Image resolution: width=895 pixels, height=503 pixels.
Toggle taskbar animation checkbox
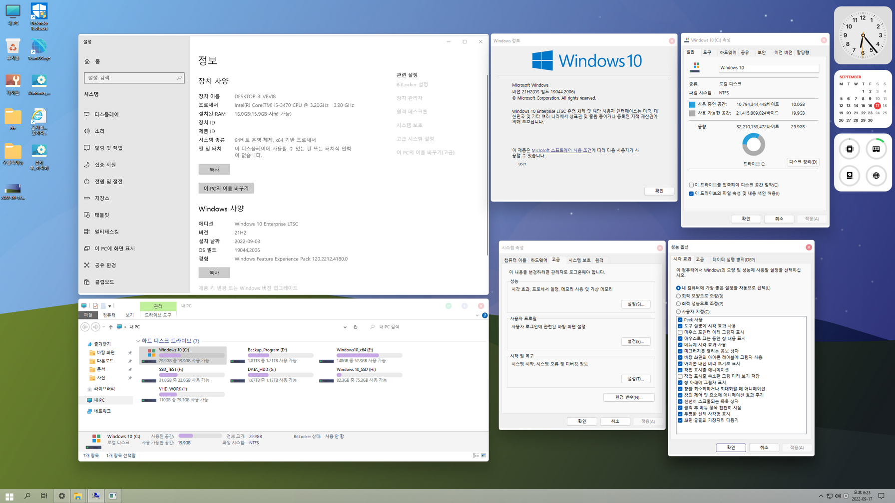pos(680,370)
